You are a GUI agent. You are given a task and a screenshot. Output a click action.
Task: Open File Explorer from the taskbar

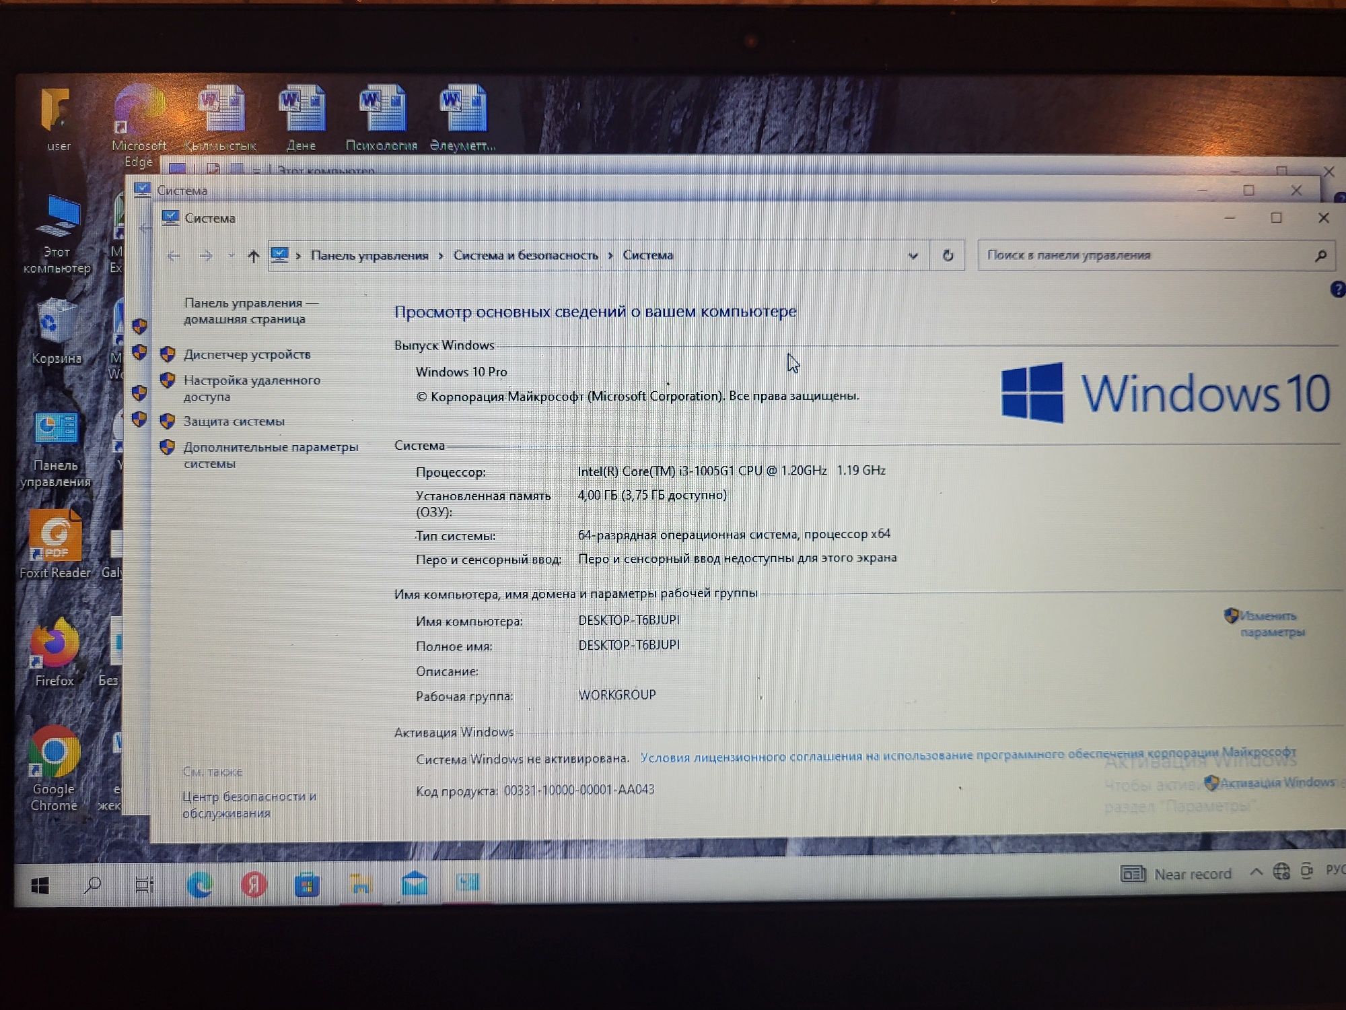[361, 883]
